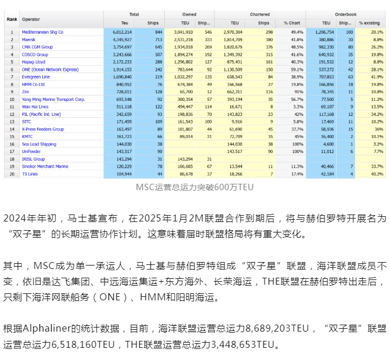The height and width of the screenshot is (360, 390).
Task: Click the word Alphaliner in the paragraph
Action: click(x=47, y=329)
